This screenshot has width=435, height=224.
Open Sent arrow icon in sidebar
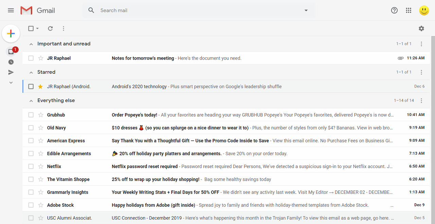coord(11,72)
